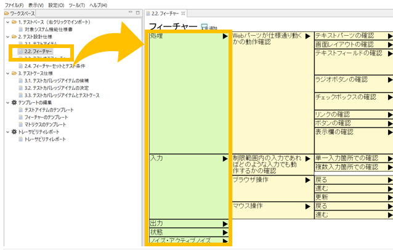
Task: Click document icon of マトリクスのテンプレート
Action: click(21, 124)
